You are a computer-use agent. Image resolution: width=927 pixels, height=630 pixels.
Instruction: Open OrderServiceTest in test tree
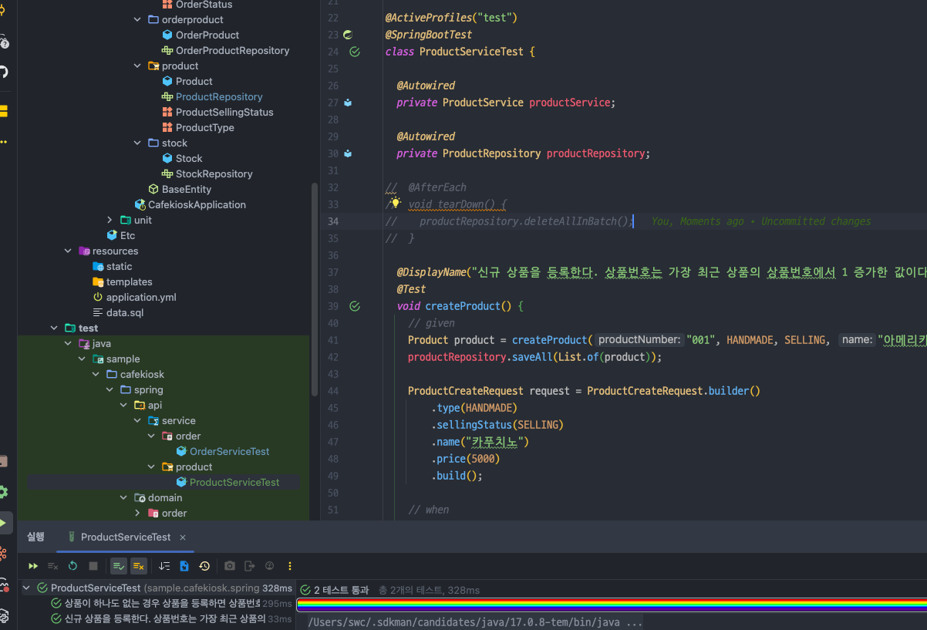(229, 451)
